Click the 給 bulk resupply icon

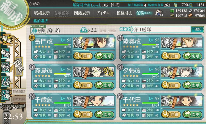click(84, 30)
